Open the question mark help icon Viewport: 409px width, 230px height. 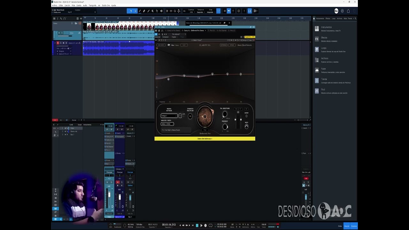[244, 11]
